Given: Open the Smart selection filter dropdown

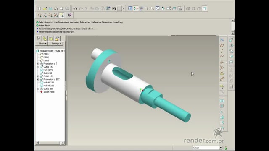Looking at the screenshot, I should (221, 148).
